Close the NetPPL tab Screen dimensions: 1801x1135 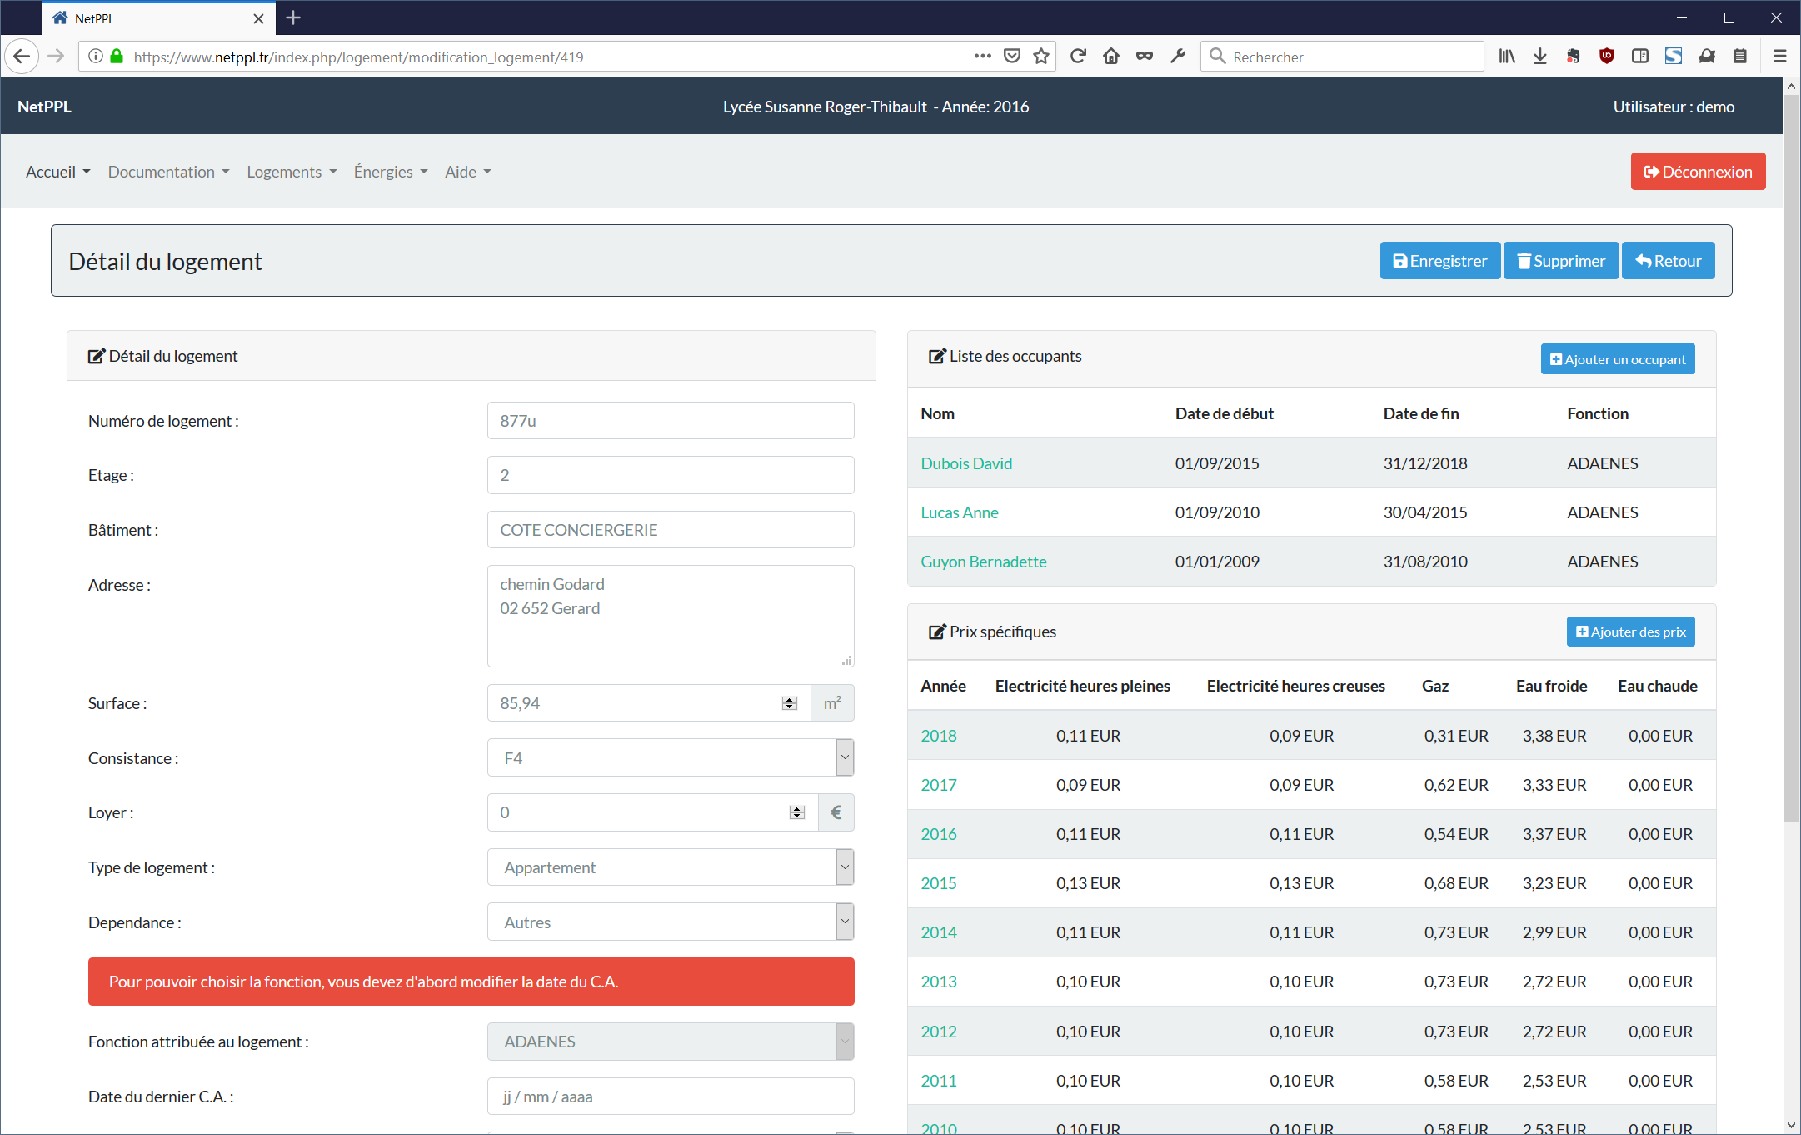click(258, 18)
